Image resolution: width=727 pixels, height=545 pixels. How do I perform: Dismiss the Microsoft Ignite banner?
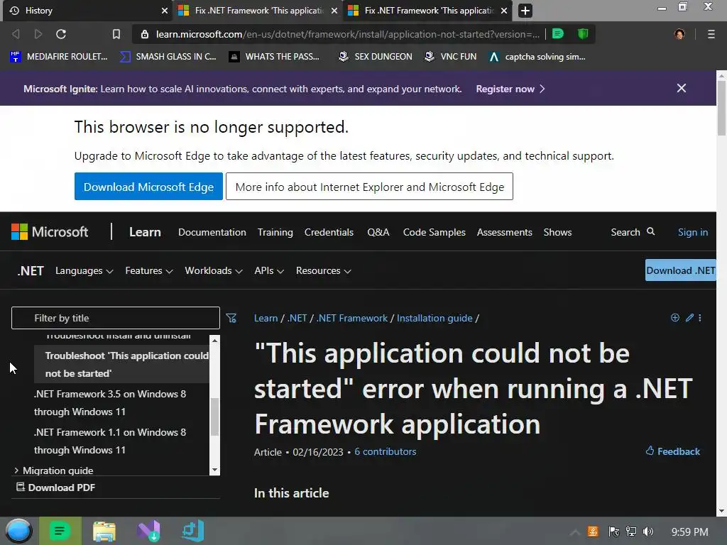click(x=681, y=88)
